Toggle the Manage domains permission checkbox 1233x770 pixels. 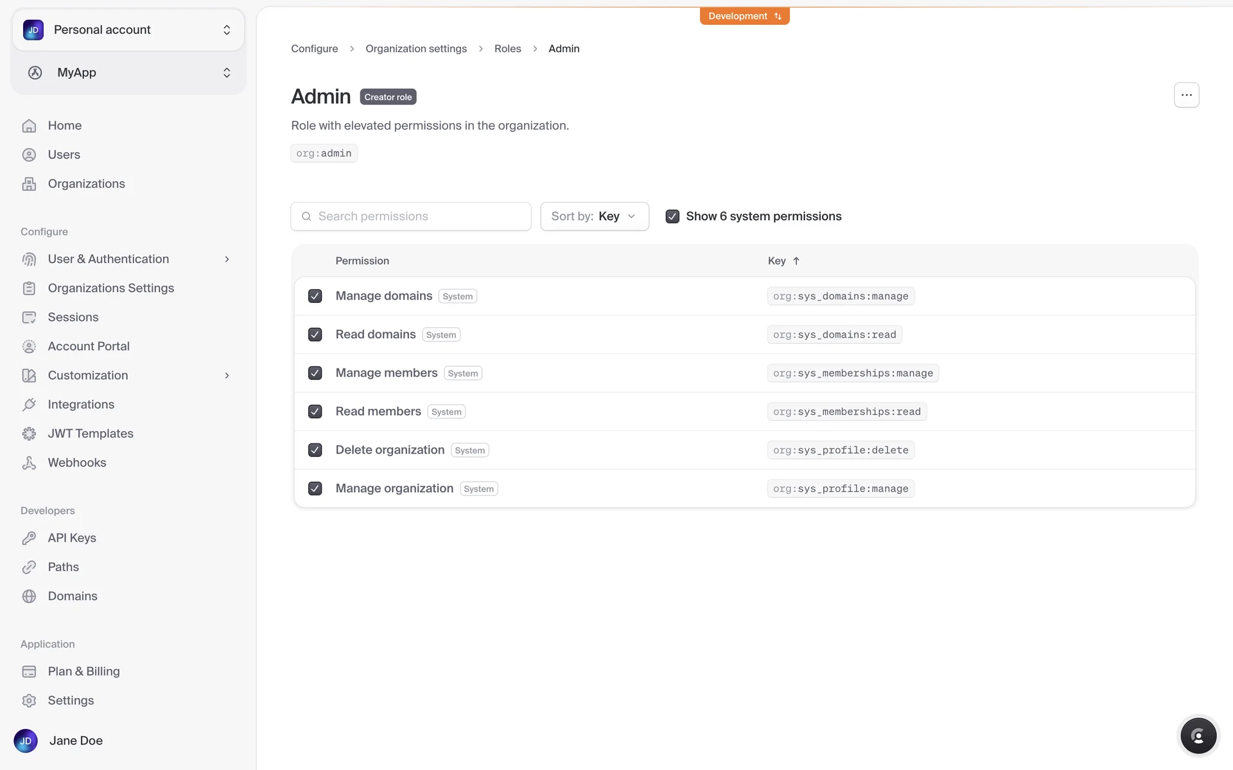tap(315, 296)
